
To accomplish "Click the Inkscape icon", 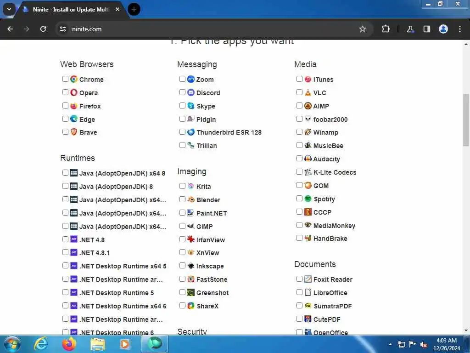I will pos(191,266).
